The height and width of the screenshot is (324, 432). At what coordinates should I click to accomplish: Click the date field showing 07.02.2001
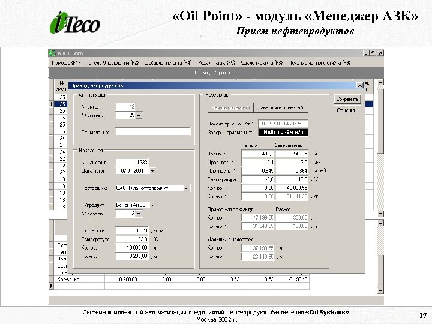133,171
